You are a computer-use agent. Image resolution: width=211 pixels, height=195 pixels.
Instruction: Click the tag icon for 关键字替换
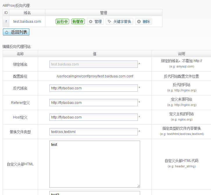pyautogui.click(x=110, y=22)
